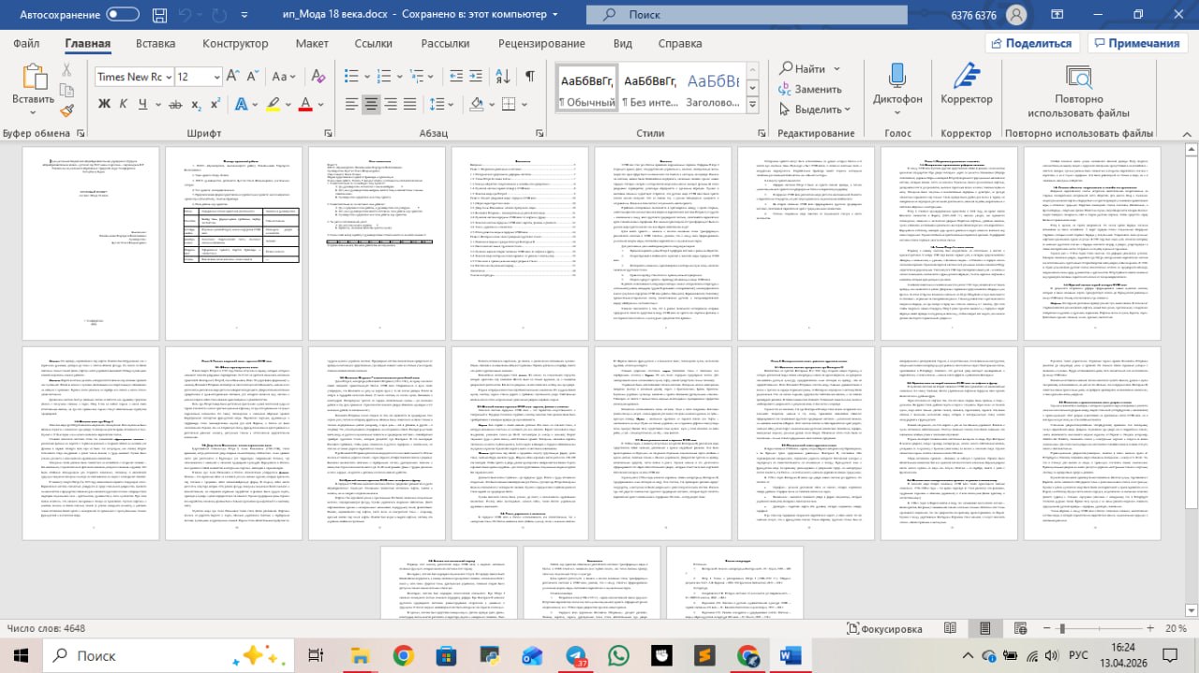Viewport: 1199px width, 673px height.
Task: Click the Вставить paste clipboard icon
Action: coord(34,78)
